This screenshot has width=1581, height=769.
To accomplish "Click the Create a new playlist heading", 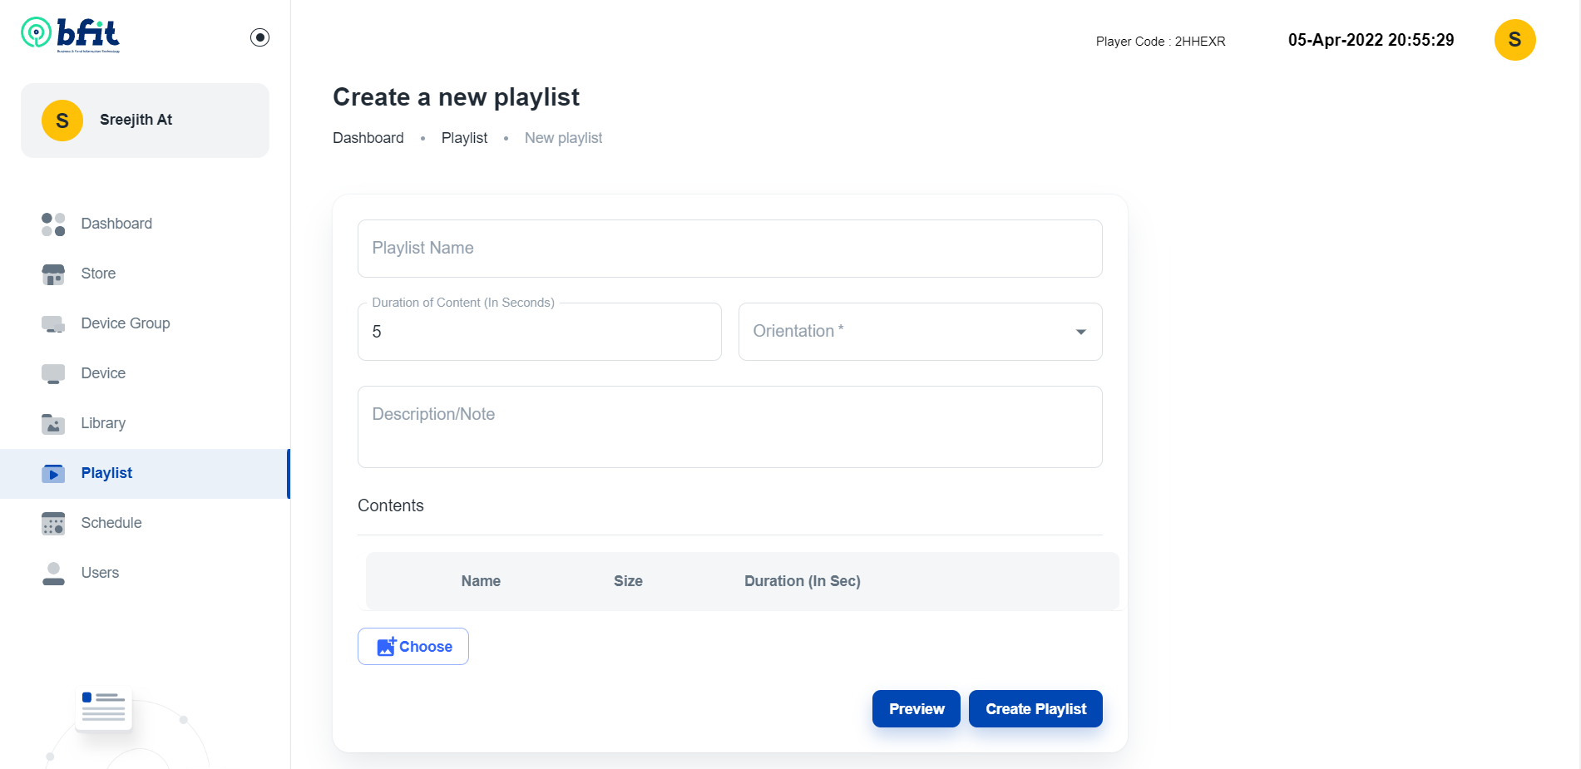I will coord(456,97).
